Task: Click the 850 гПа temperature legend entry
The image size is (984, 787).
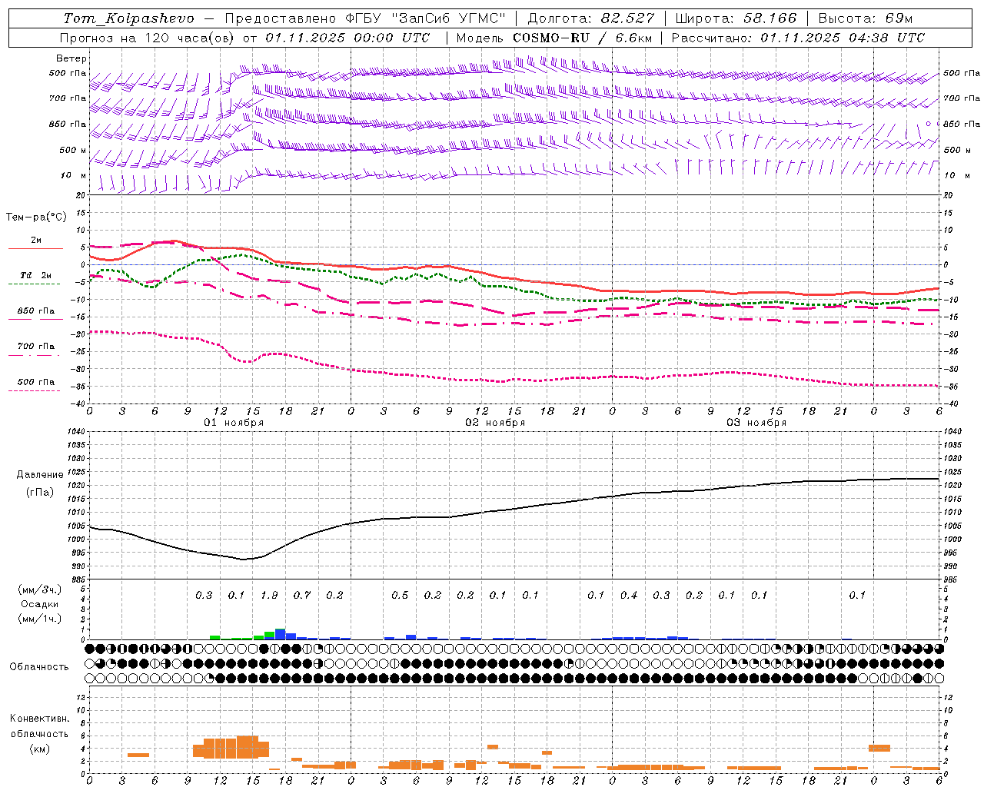Action: [x=36, y=311]
